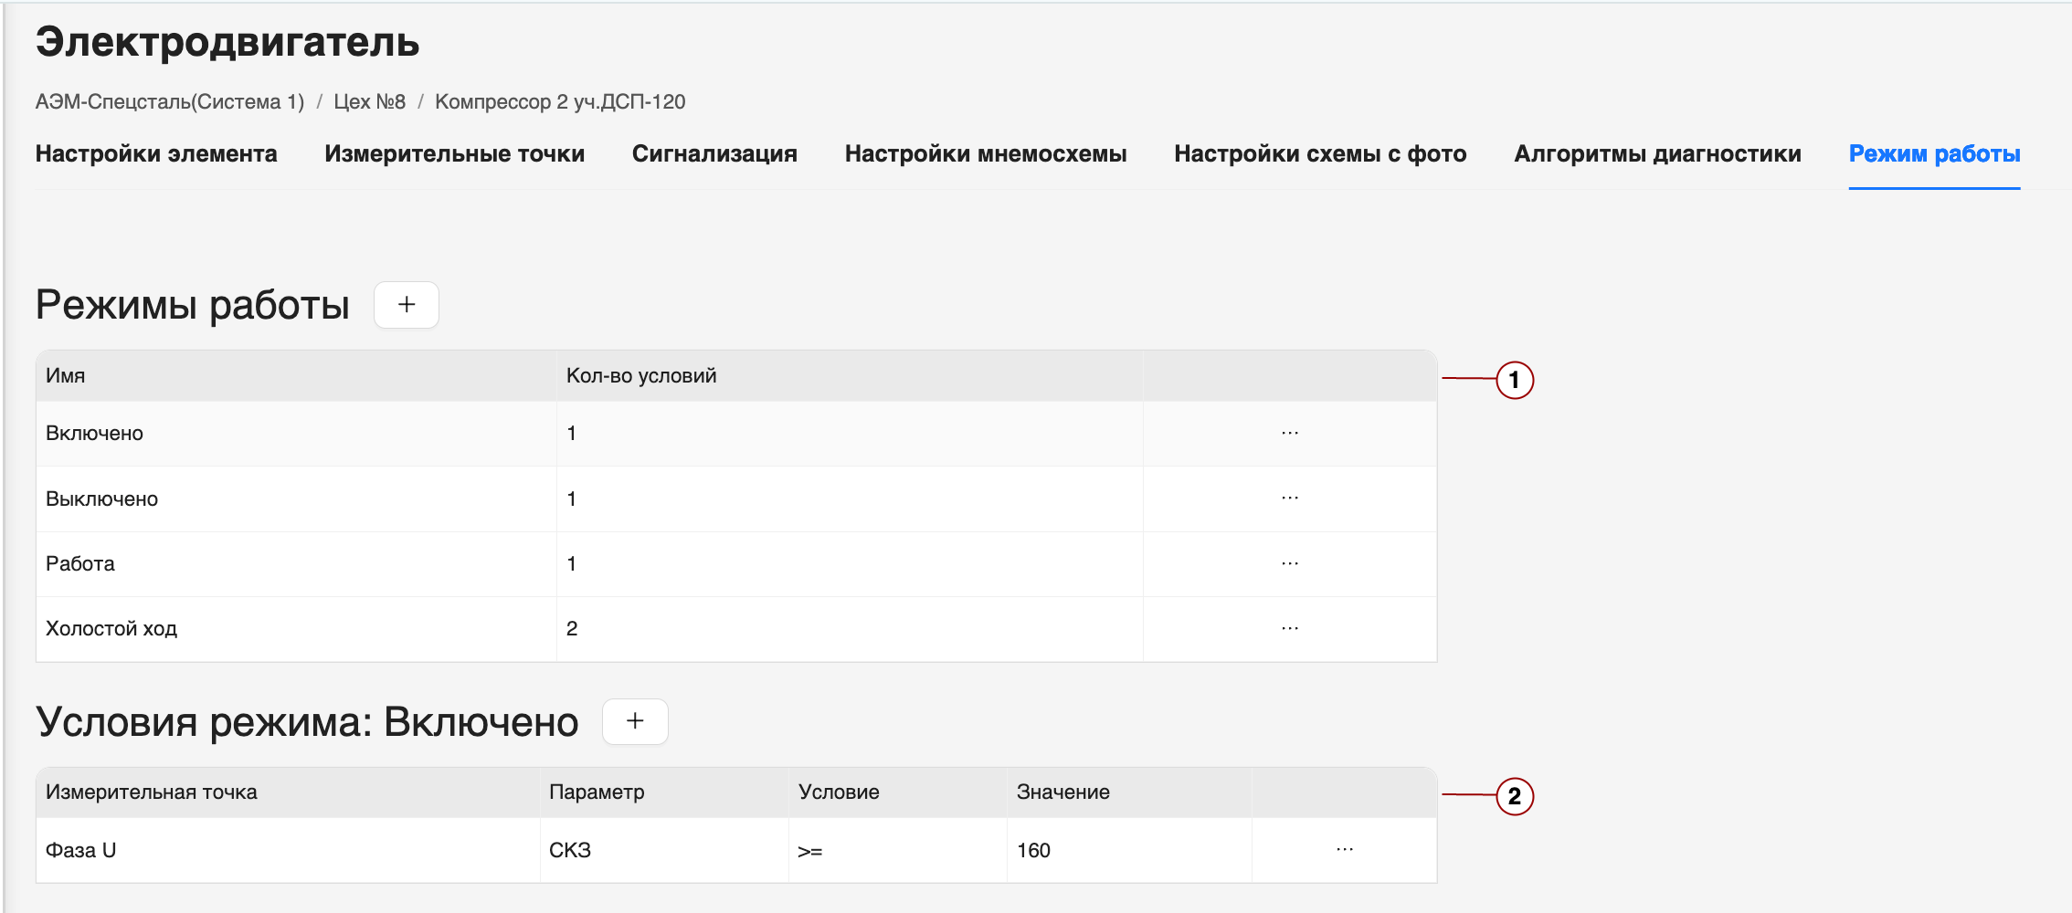Open the "Алгоритмы диагностики" tab

coord(1657,153)
